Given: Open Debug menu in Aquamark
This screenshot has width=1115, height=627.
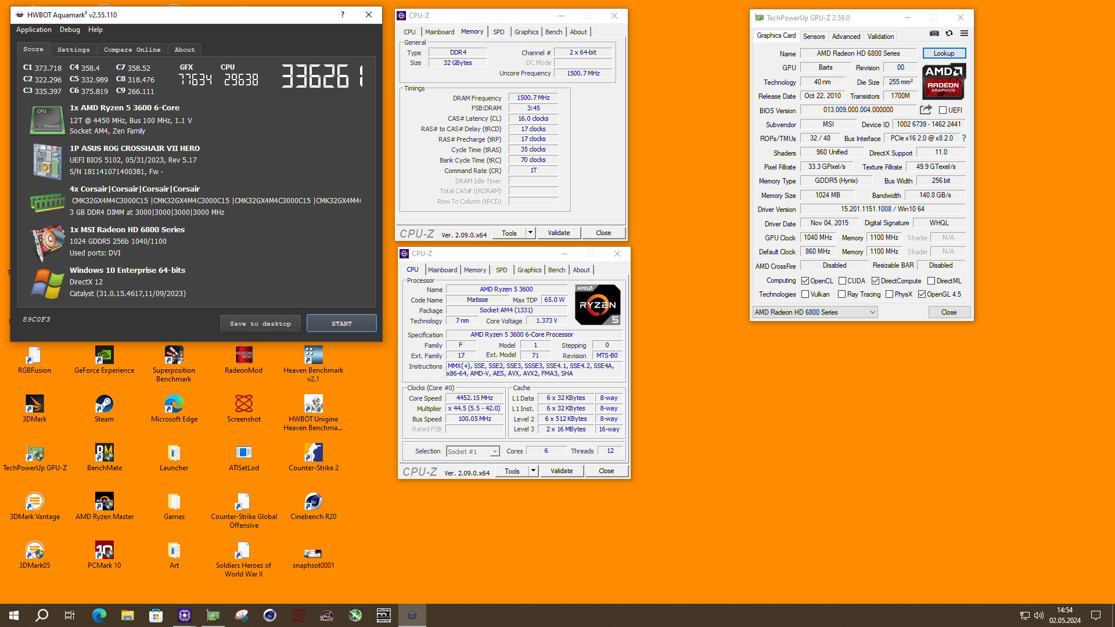Looking at the screenshot, I should click(70, 30).
